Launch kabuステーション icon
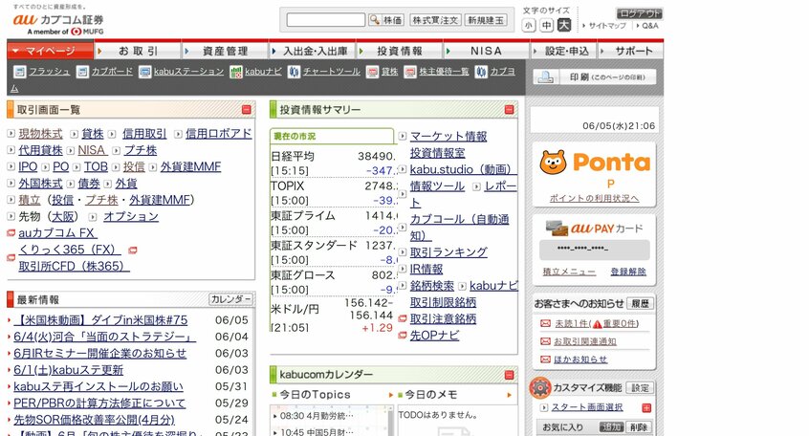 click(145, 72)
